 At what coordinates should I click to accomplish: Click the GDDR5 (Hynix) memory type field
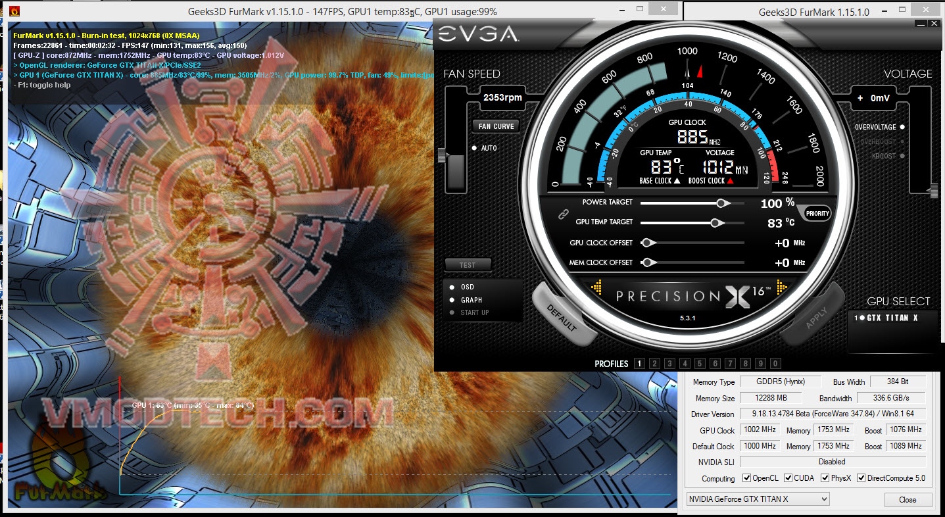click(781, 382)
